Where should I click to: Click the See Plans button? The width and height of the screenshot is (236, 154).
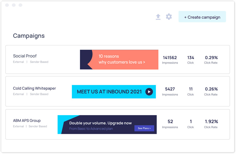(144, 128)
